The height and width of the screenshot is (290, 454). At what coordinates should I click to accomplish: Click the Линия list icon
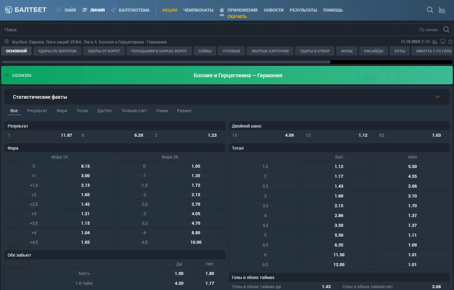[85, 10]
